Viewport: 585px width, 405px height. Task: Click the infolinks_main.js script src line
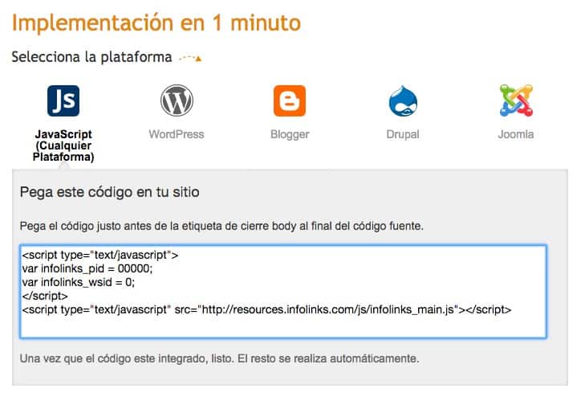click(266, 309)
